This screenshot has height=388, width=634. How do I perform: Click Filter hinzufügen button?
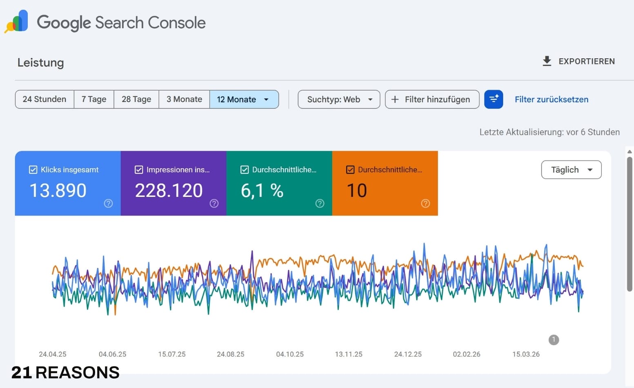[x=432, y=99]
